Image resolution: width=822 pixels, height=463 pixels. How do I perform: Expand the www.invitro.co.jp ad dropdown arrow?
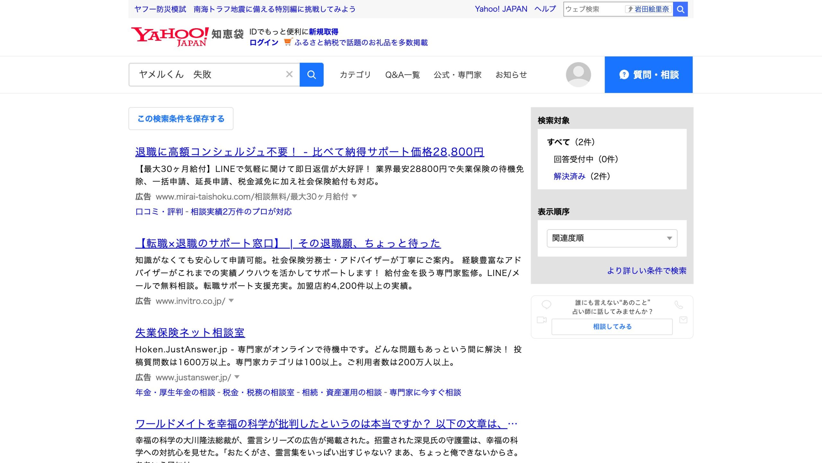click(x=231, y=301)
